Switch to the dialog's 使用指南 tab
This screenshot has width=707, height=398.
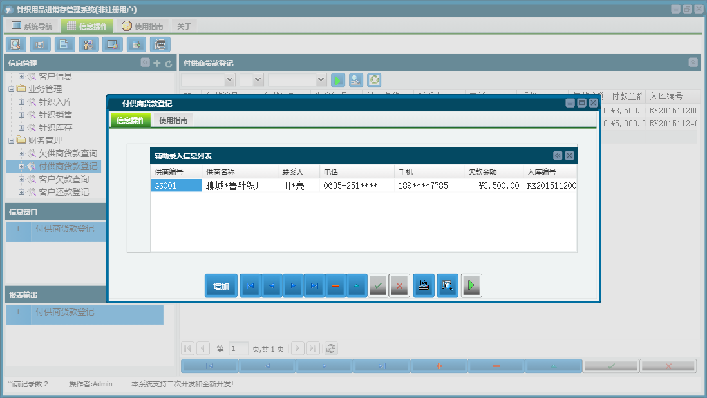tap(173, 120)
